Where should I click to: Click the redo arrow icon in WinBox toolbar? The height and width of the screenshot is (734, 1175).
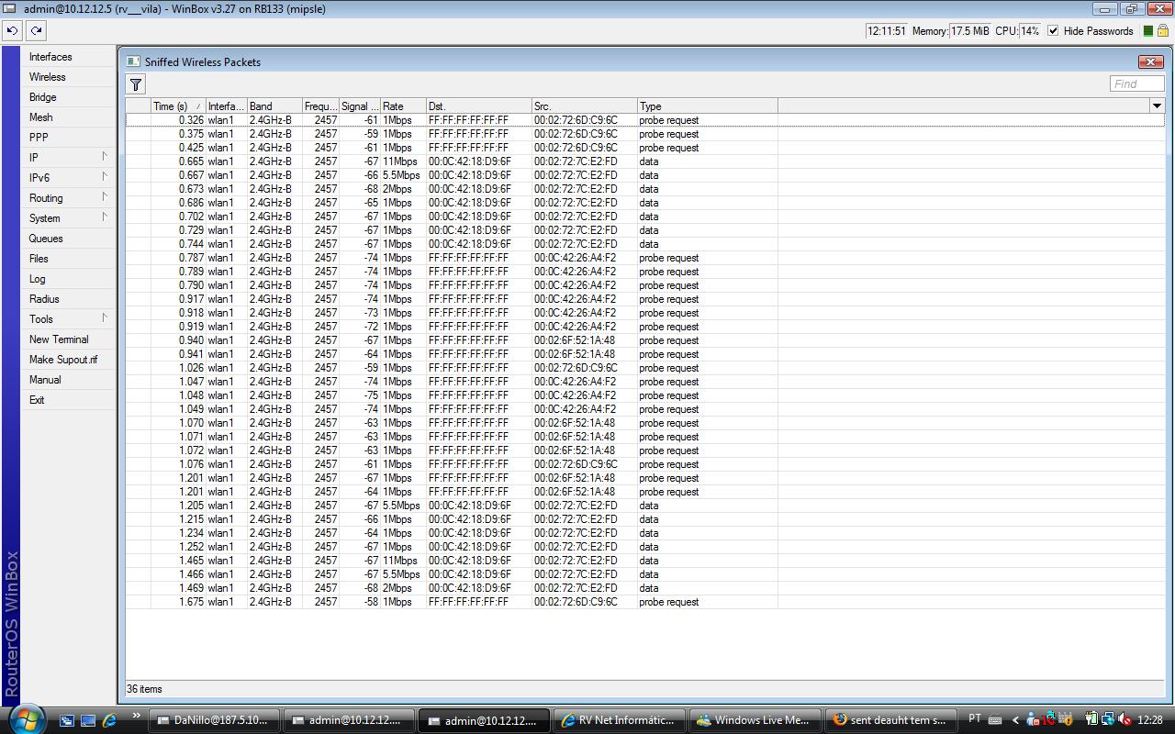(x=37, y=30)
